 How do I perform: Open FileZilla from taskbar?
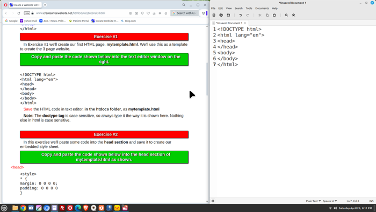coord(62,208)
